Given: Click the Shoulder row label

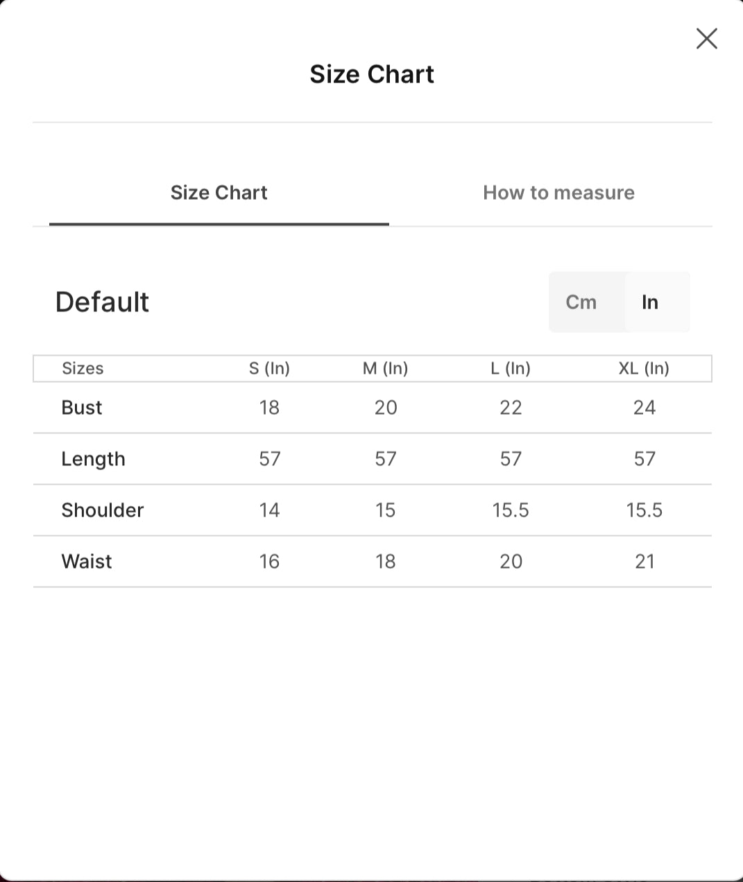Looking at the screenshot, I should tap(103, 510).
